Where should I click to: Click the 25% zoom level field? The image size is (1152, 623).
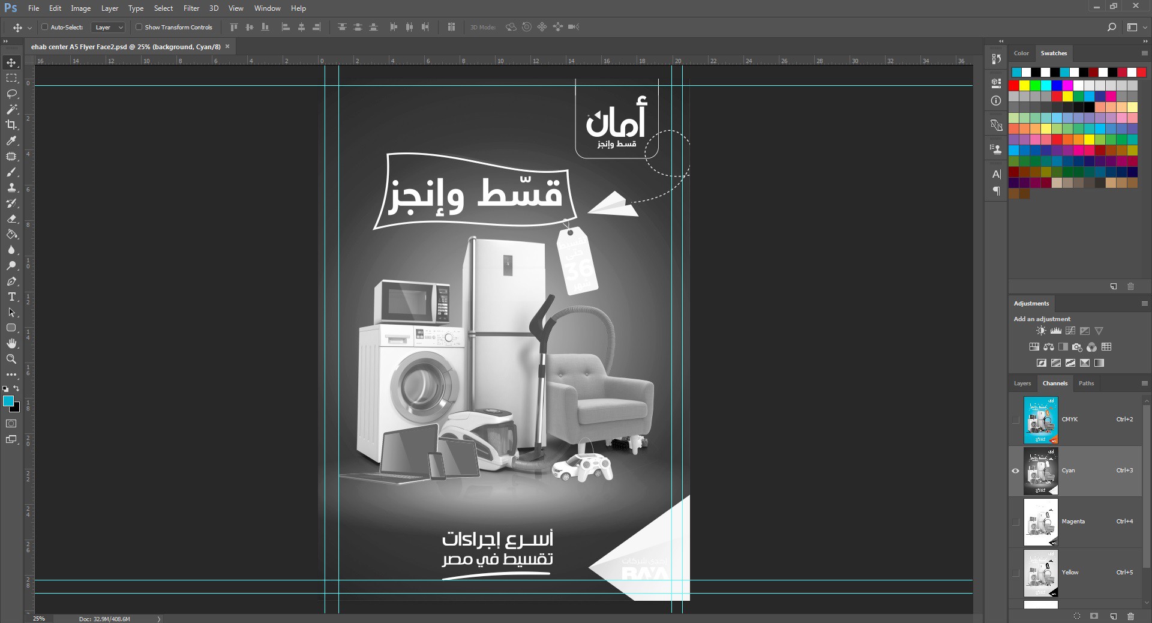pos(39,619)
